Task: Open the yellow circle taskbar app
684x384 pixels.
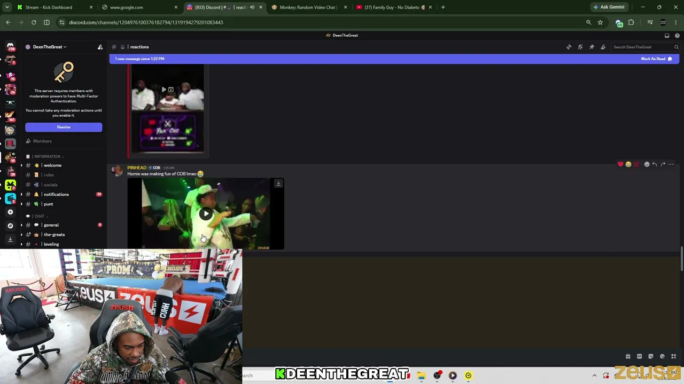Action: [468, 375]
